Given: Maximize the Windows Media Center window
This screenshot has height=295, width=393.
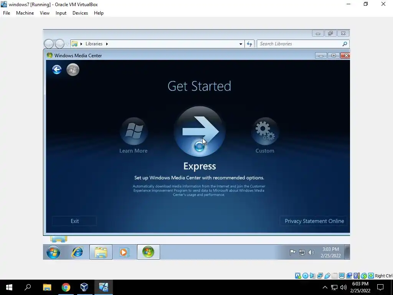Looking at the screenshot, I should point(334,56).
